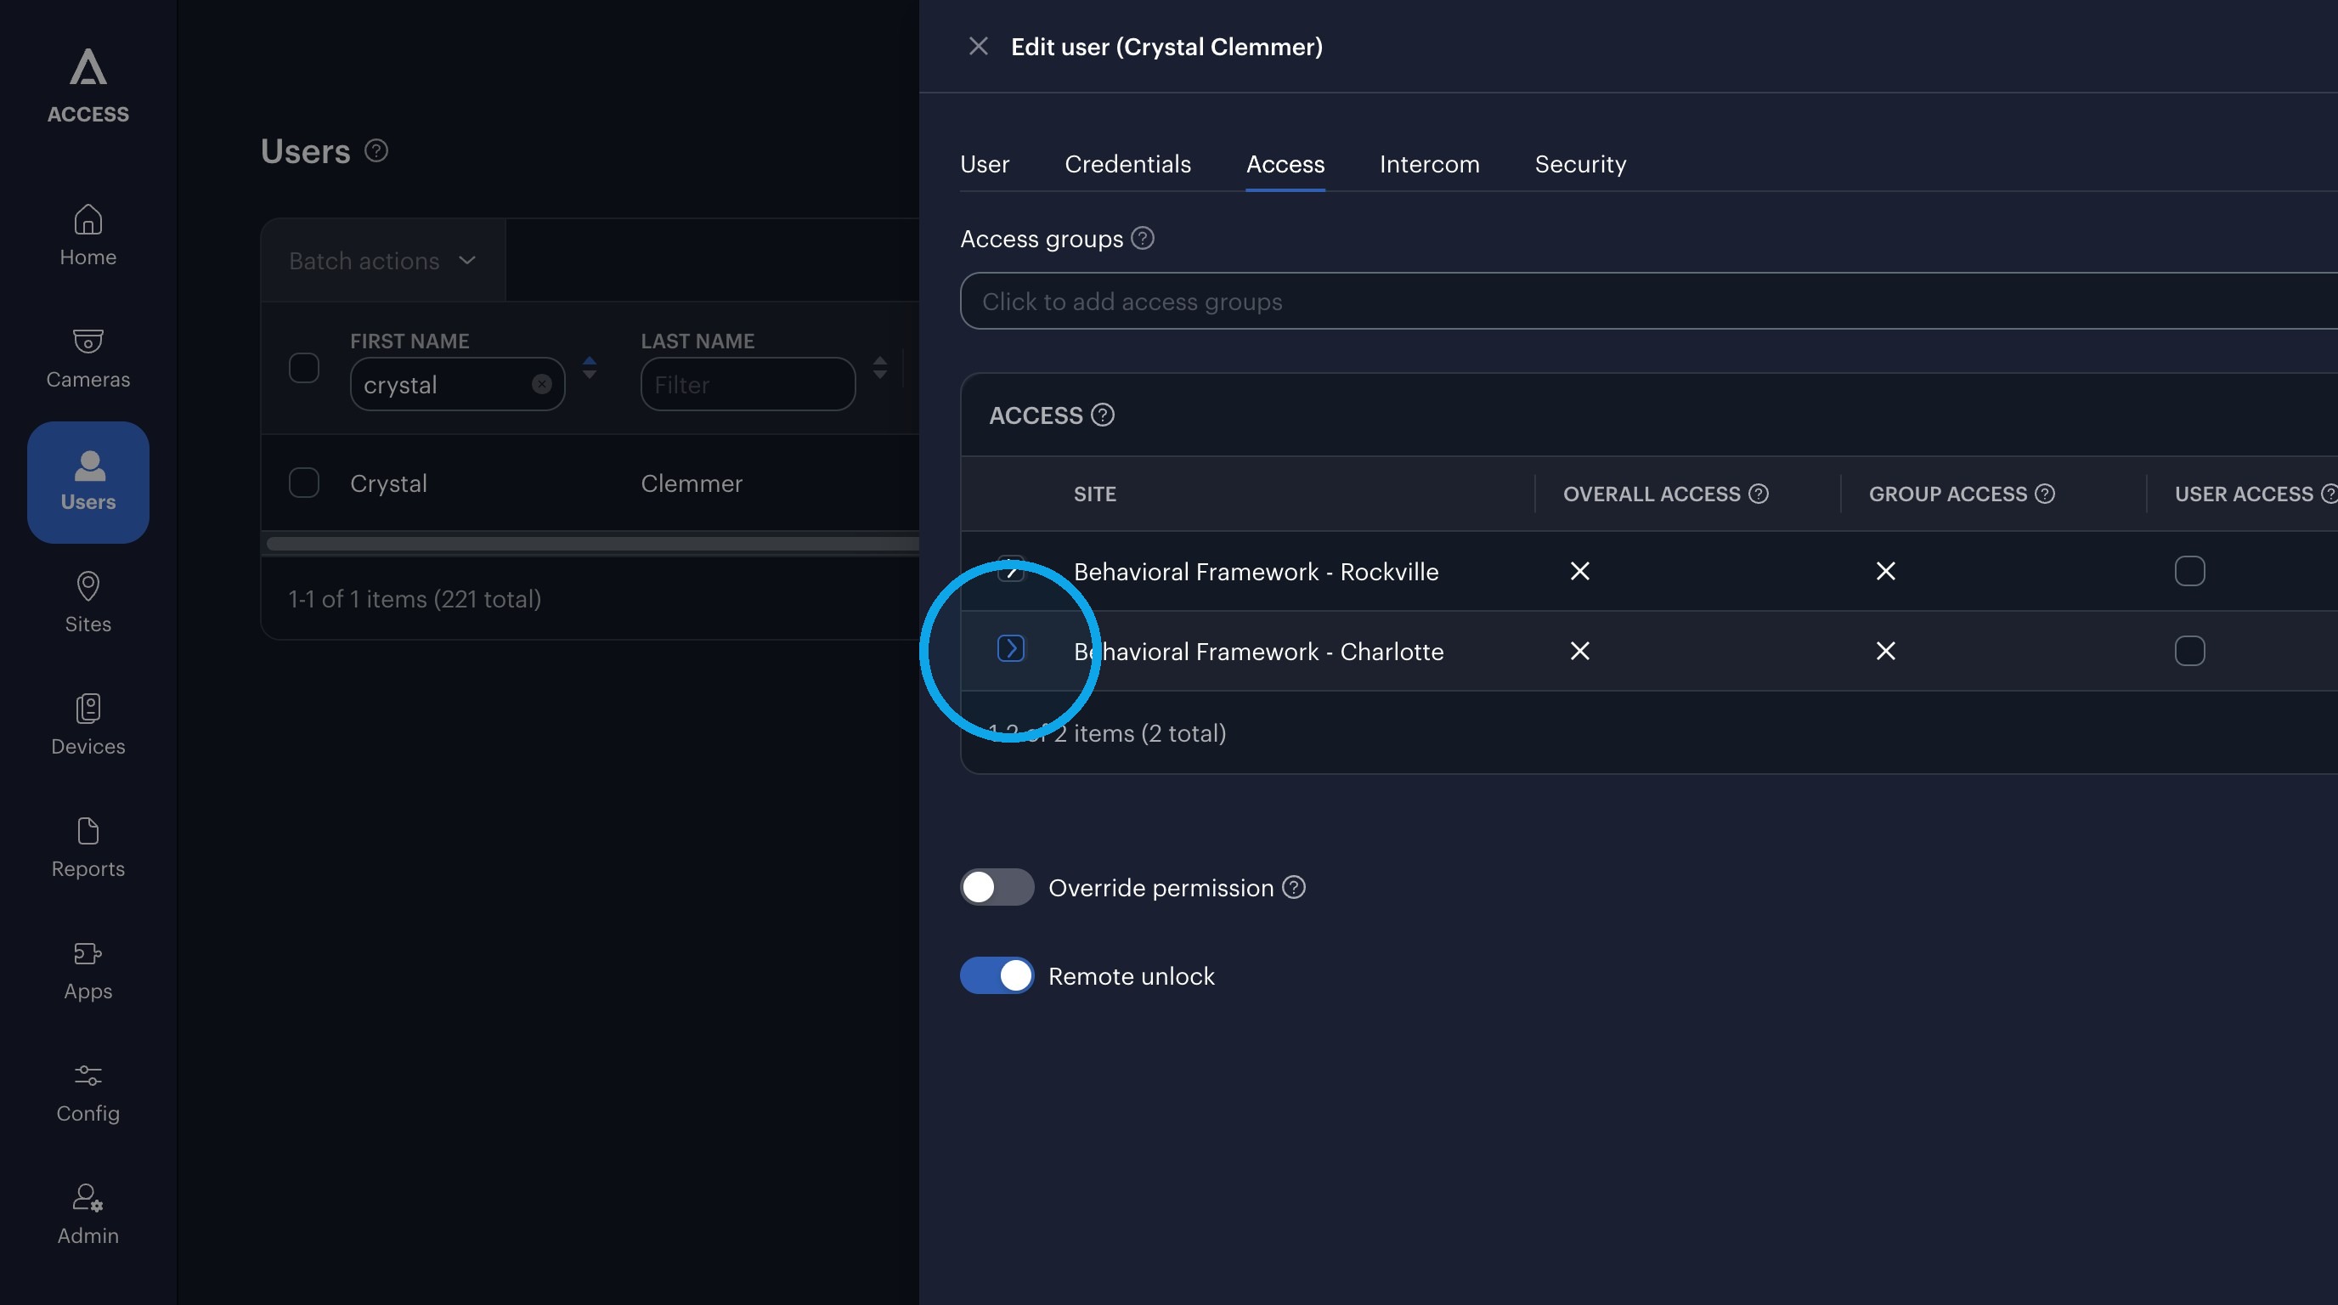Tick the select-all users header checkbox
This screenshot has height=1305, width=2338.
point(304,369)
